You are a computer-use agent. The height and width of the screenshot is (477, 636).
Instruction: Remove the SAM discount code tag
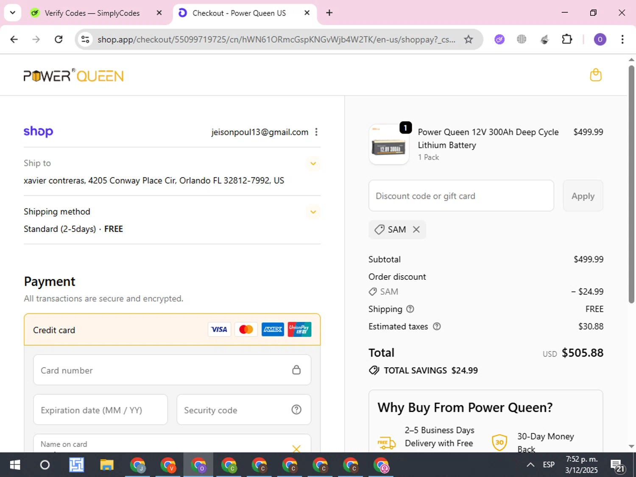(416, 229)
